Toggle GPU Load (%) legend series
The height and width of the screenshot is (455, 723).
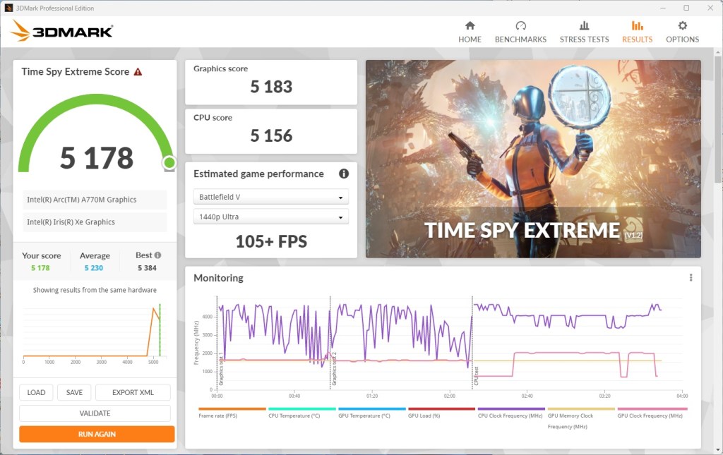424,415
